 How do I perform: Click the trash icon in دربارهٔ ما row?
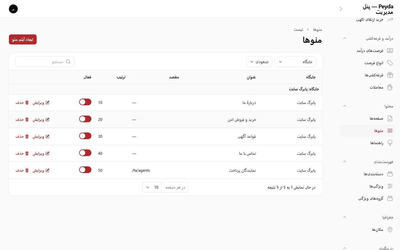(x=27, y=102)
